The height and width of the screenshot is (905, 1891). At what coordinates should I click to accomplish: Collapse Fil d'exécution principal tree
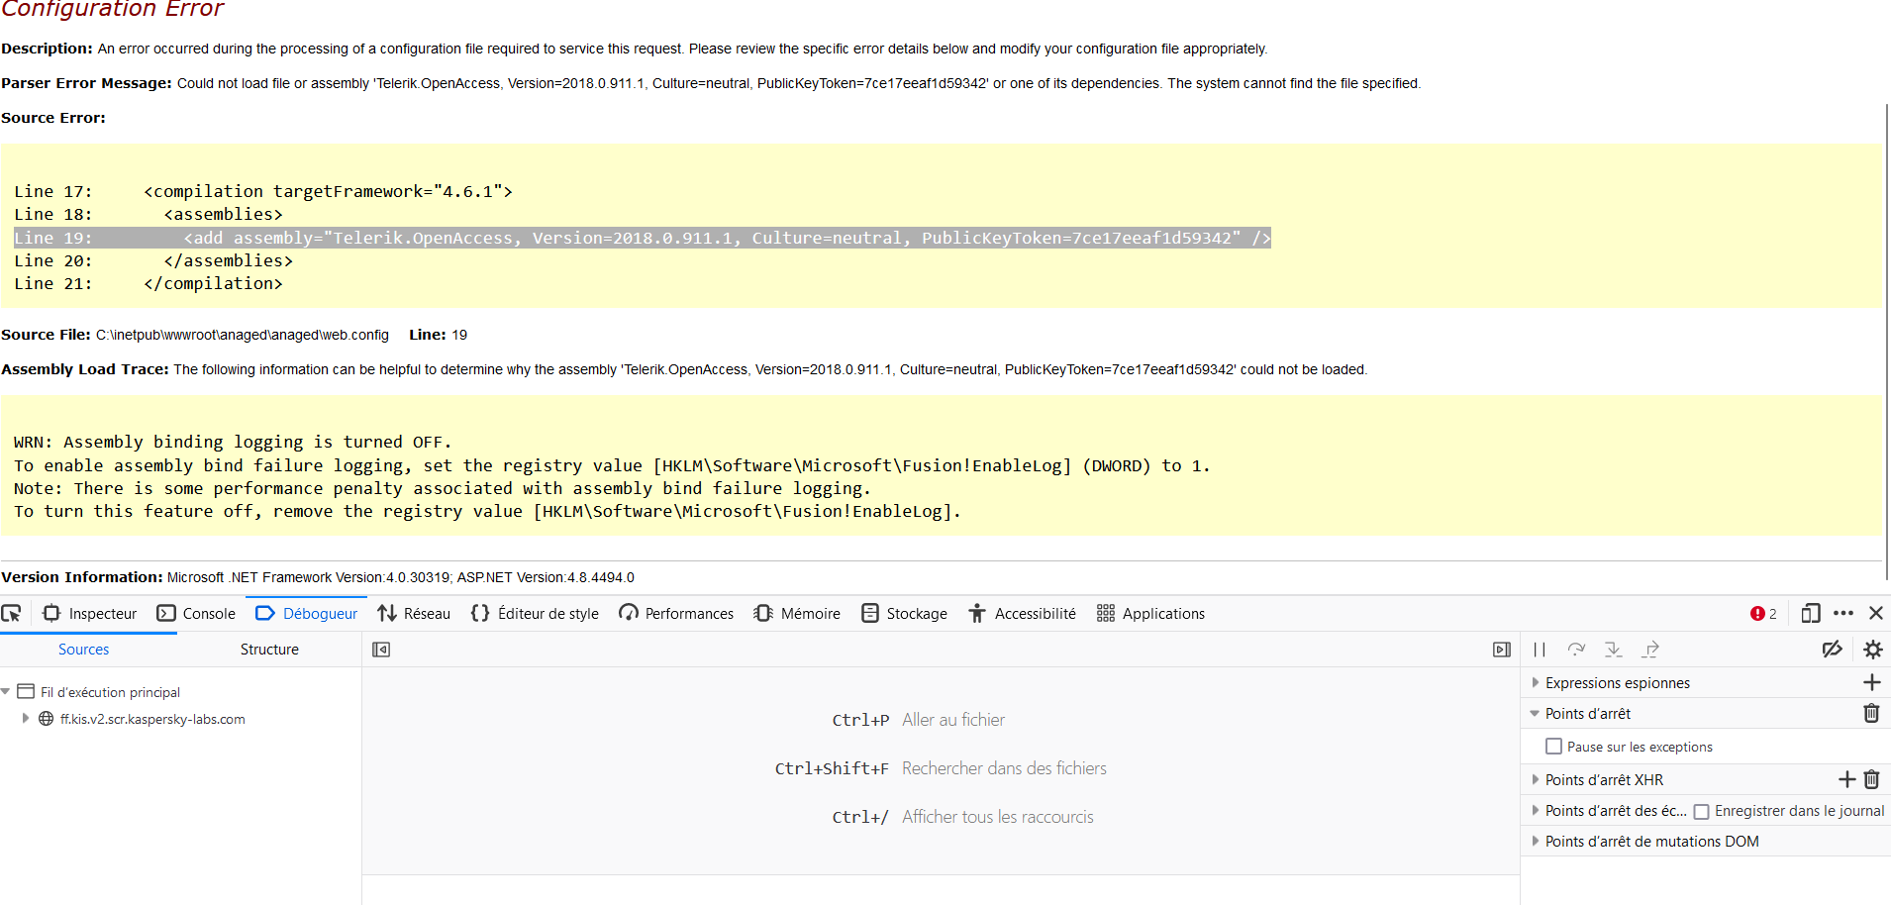coord(6,692)
